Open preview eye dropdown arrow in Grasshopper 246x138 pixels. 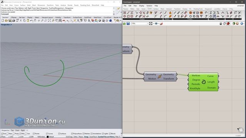(x=159, y=24)
